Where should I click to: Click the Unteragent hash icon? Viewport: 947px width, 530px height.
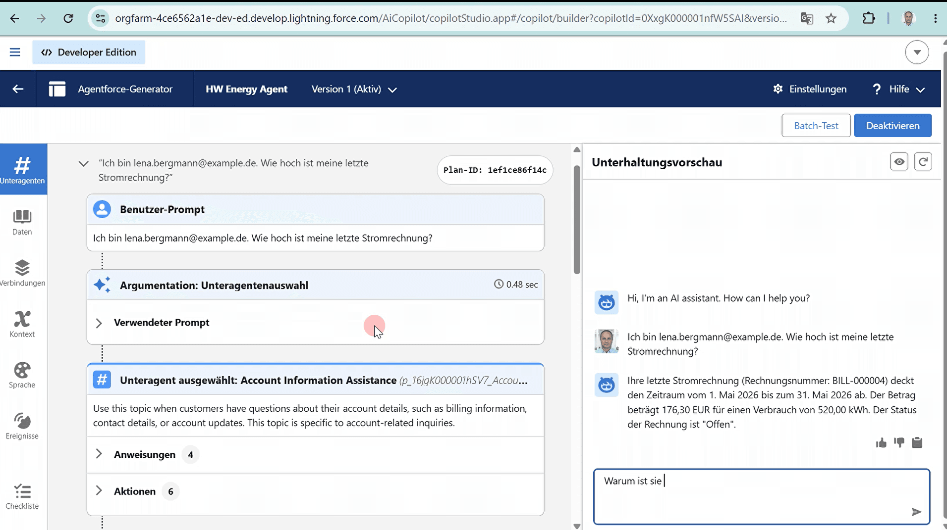pos(102,380)
